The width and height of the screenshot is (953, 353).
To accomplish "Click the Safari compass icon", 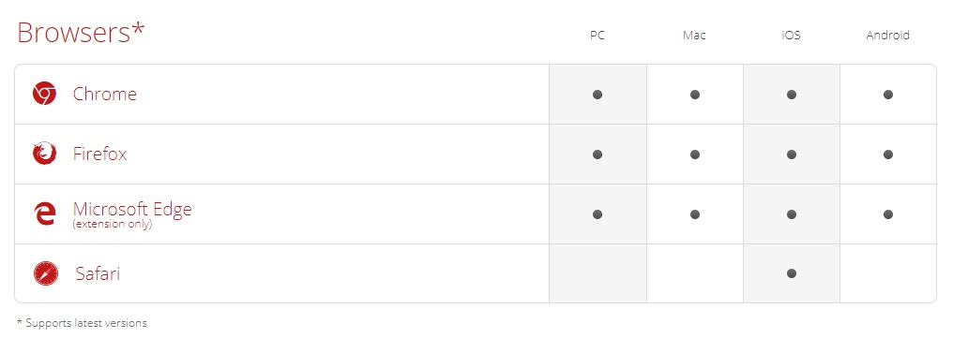I will [46, 273].
